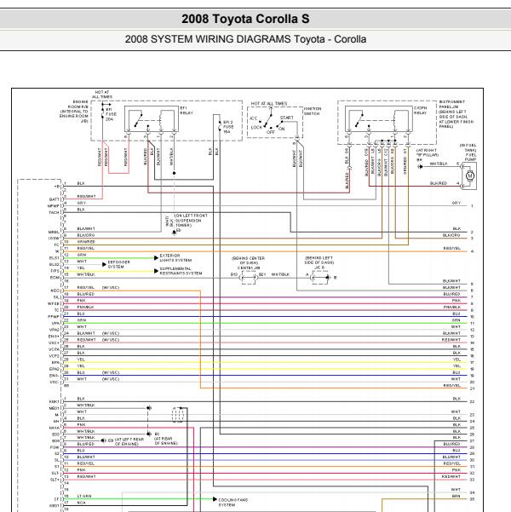The image size is (511, 512).
Task: Select the "EFI RELAY" label
Action: [x=187, y=111]
